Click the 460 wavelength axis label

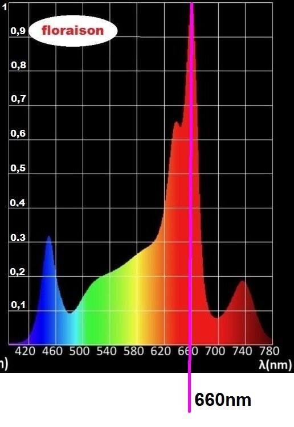click(x=52, y=351)
